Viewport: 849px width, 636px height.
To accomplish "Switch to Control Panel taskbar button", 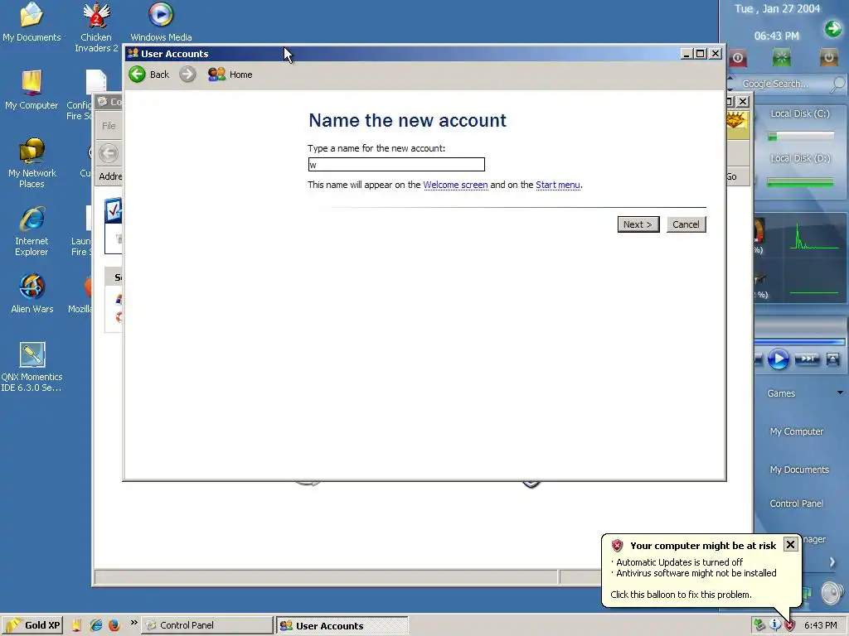I will click(x=206, y=625).
